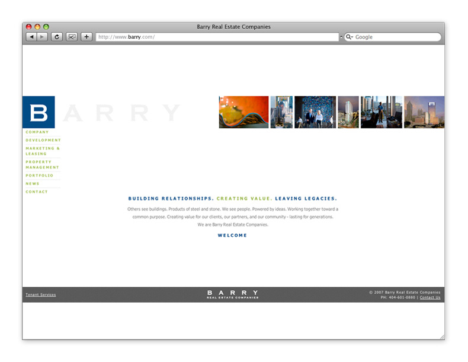Open Contact Us footer link

pos(430,297)
